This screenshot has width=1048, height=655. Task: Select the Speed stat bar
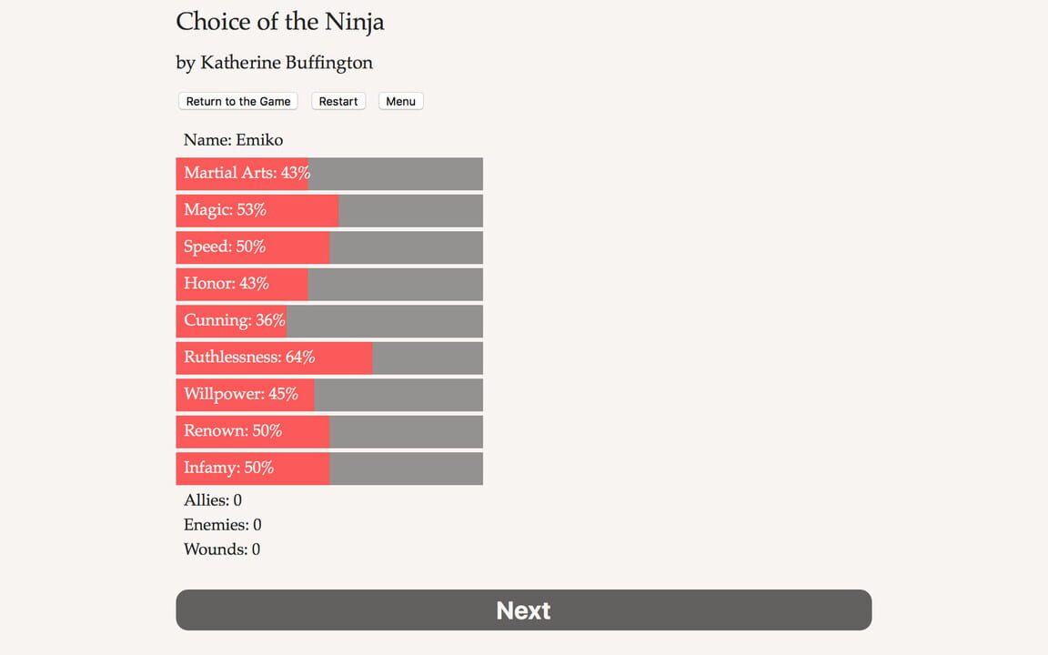(x=328, y=247)
